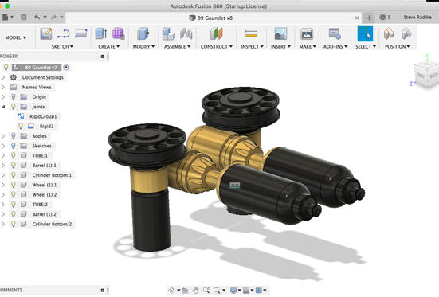Open the CONSTRUCT menu
439x297 pixels.
coord(217,46)
